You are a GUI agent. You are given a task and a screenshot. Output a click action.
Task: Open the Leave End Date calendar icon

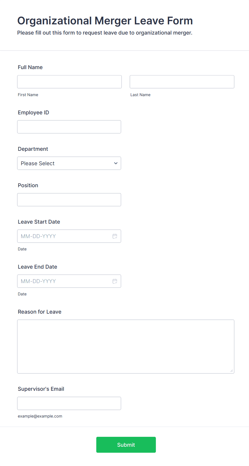click(x=115, y=281)
